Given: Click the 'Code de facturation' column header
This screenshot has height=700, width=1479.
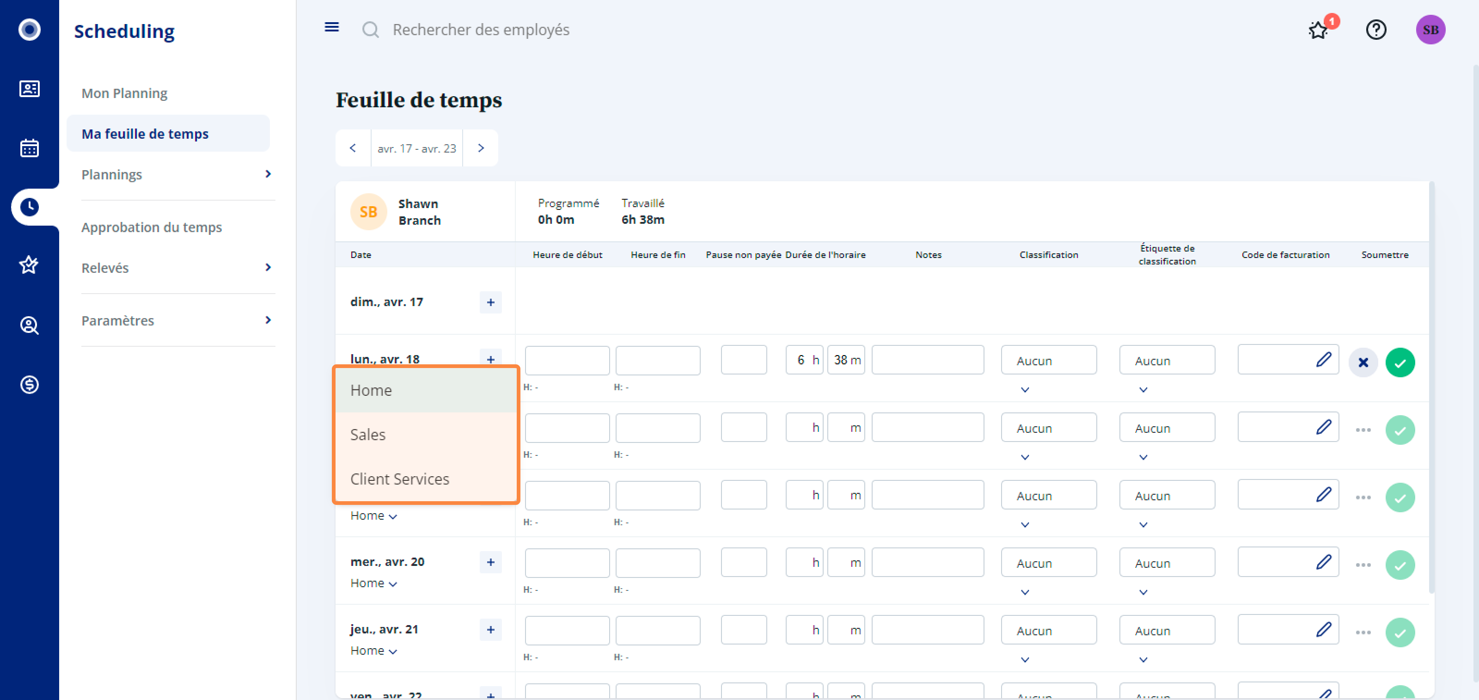Looking at the screenshot, I should point(1285,254).
